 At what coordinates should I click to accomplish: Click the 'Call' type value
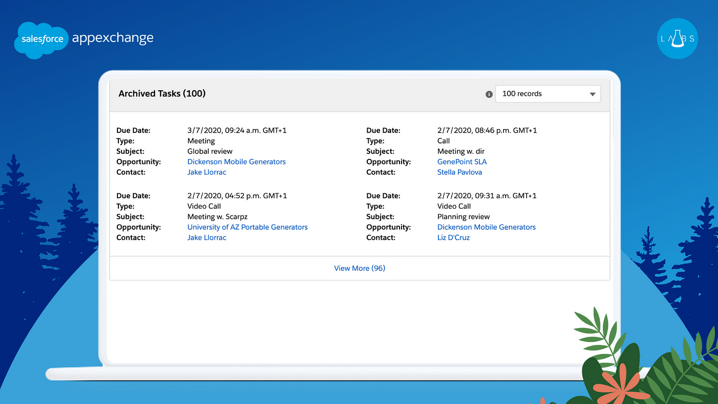point(444,141)
